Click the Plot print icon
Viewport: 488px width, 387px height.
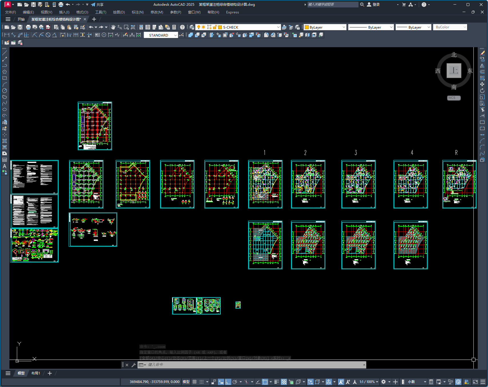pos(28,27)
